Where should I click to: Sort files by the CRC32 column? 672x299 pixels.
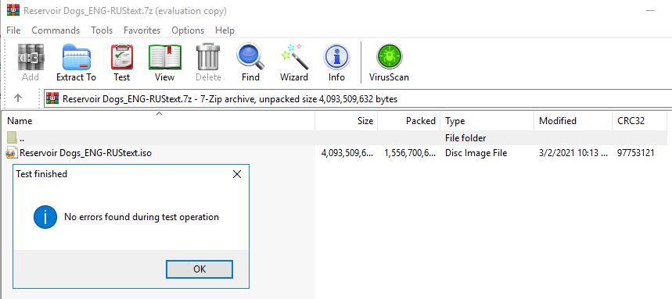(639, 121)
